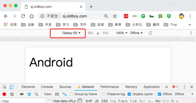Open a new browser tab
The height and width of the screenshot is (103, 196).
click(x=91, y=7)
